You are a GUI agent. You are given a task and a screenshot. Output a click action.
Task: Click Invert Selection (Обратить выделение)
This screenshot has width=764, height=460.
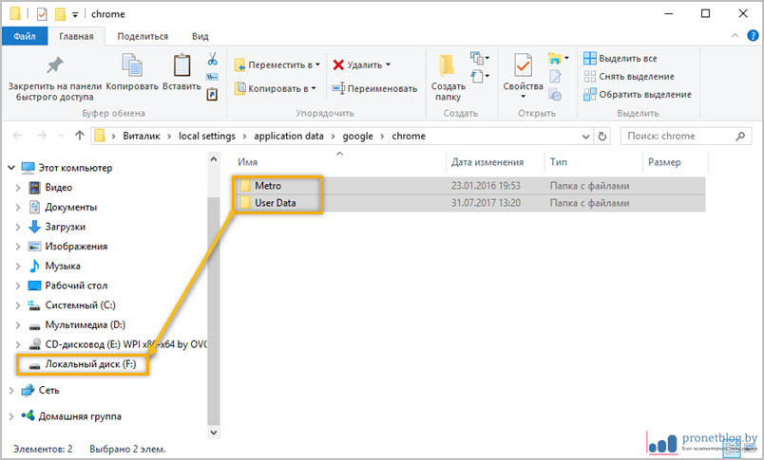pos(637,94)
